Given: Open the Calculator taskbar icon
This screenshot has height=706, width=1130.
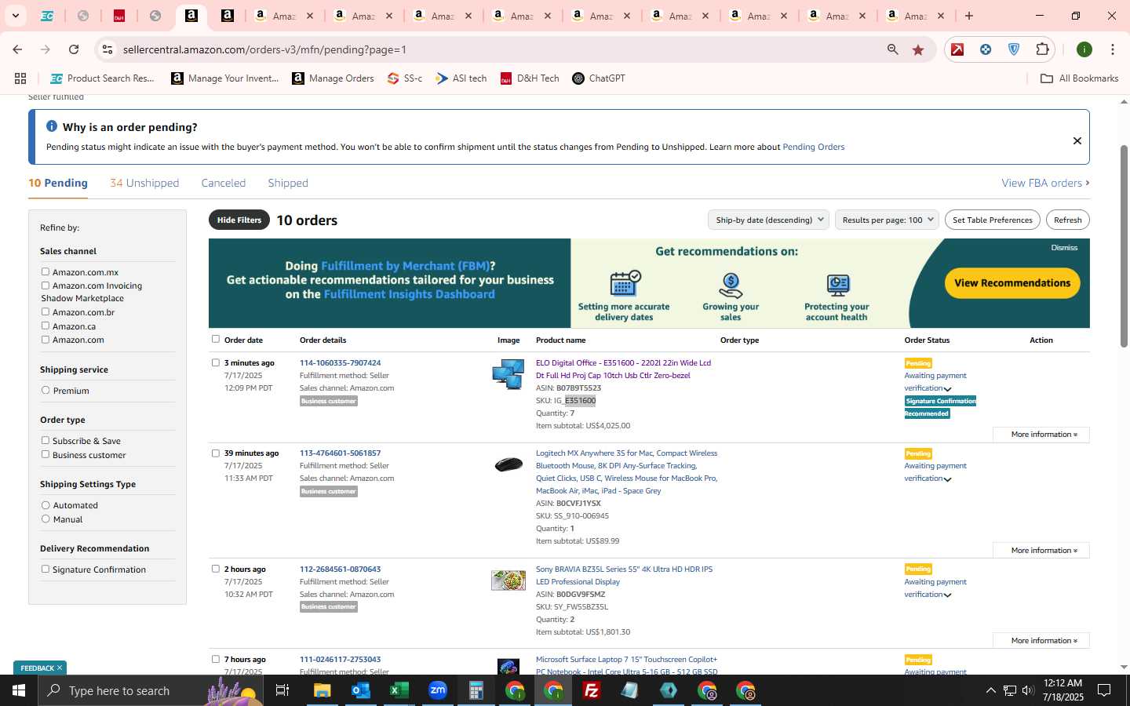Looking at the screenshot, I should (x=476, y=690).
